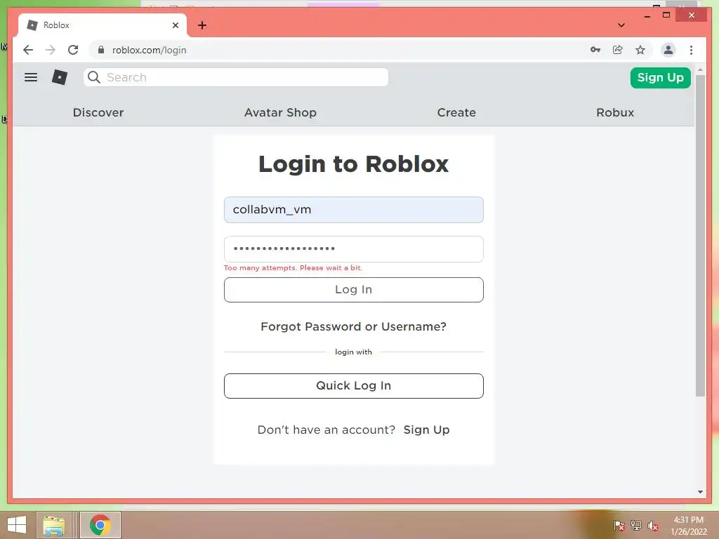The width and height of the screenshot is (719, 539).
Task: Click the username field with collabvm_vm
Action: [x=354, y=210]
